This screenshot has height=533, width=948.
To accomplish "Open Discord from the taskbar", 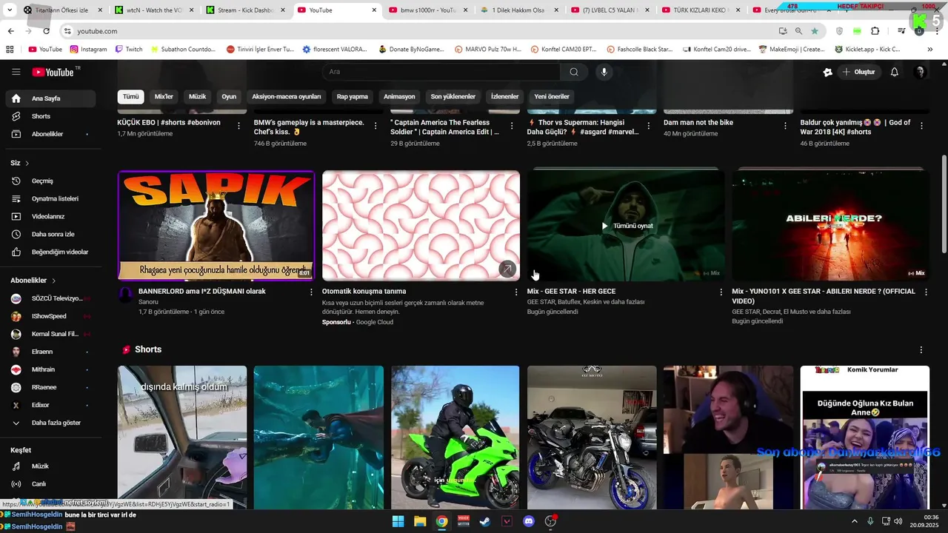I will (529, 521).
